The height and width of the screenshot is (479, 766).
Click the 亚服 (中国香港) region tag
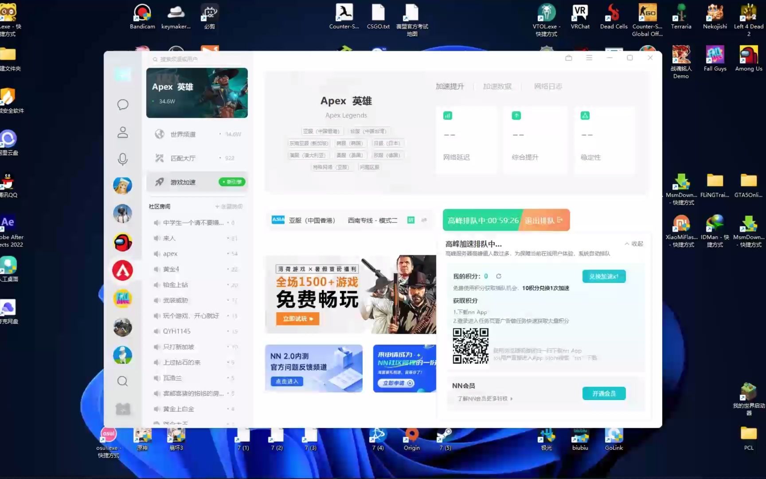point(322,131)
